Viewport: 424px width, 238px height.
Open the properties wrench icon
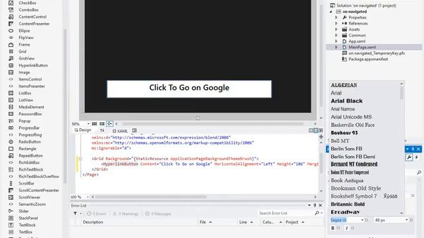tap(409, 157)
